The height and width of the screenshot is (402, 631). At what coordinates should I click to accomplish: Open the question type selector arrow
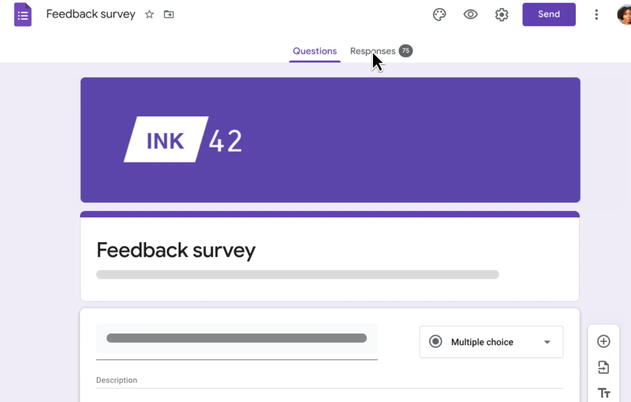[x=547, y=342]
